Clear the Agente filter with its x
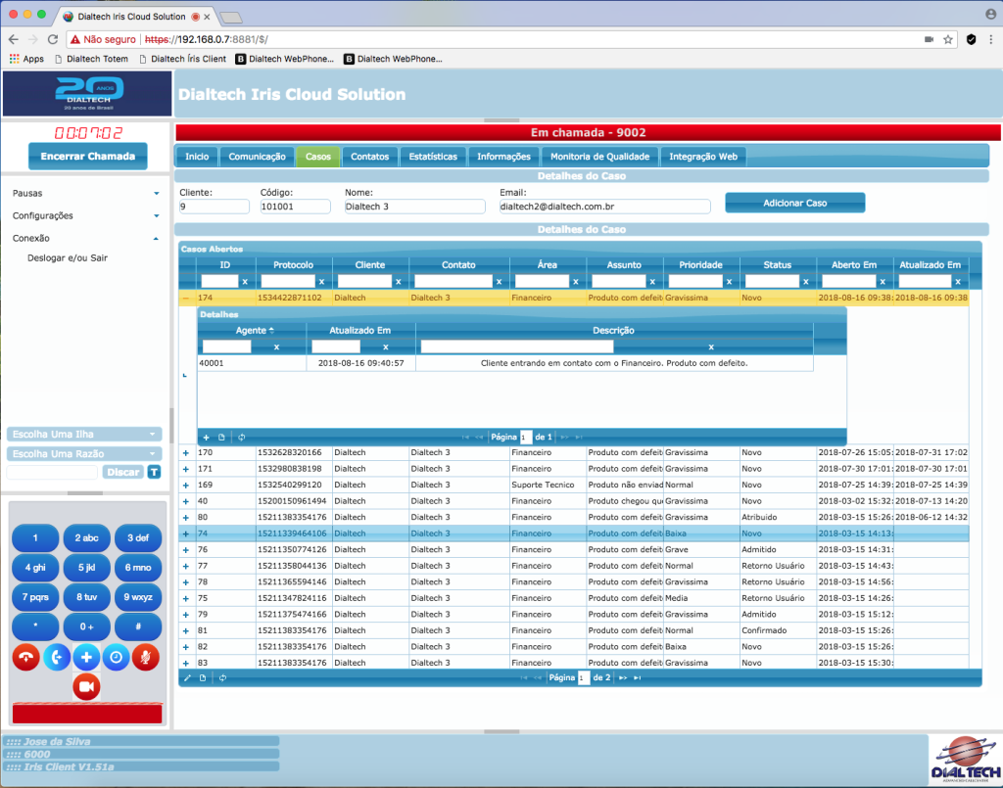Image resolution: width=1003 pixels, height=788 pixels. coord(276,348)
